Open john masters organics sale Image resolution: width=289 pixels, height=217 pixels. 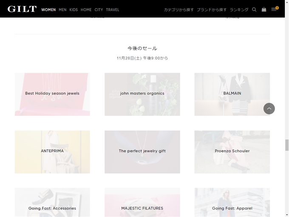pos(142,94)
